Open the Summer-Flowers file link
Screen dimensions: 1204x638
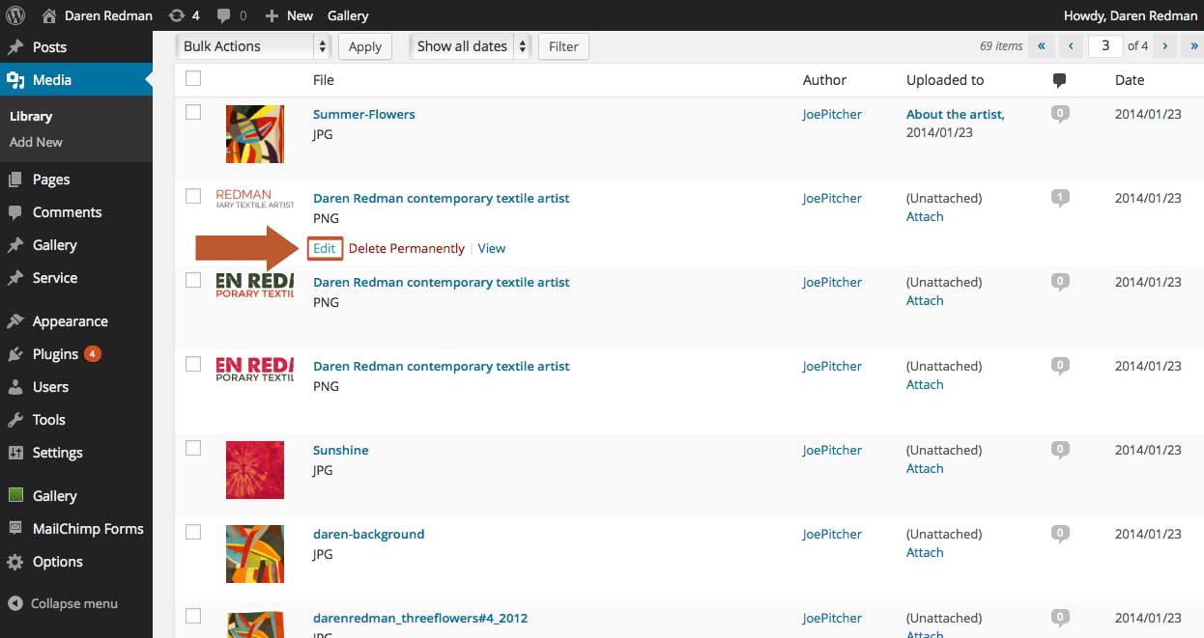364,114
